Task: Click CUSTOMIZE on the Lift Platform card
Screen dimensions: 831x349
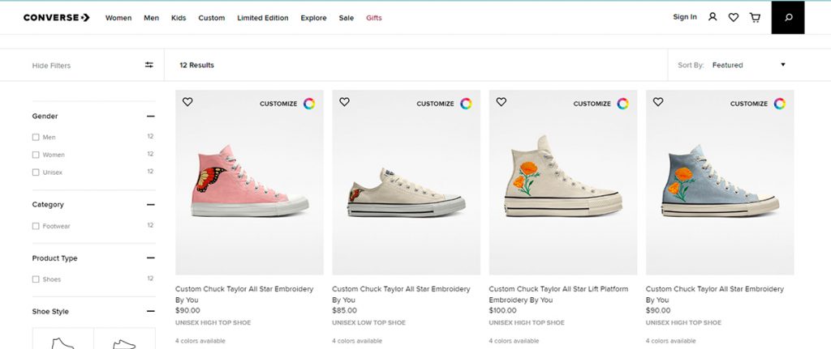Action: [x=592, y=104]
